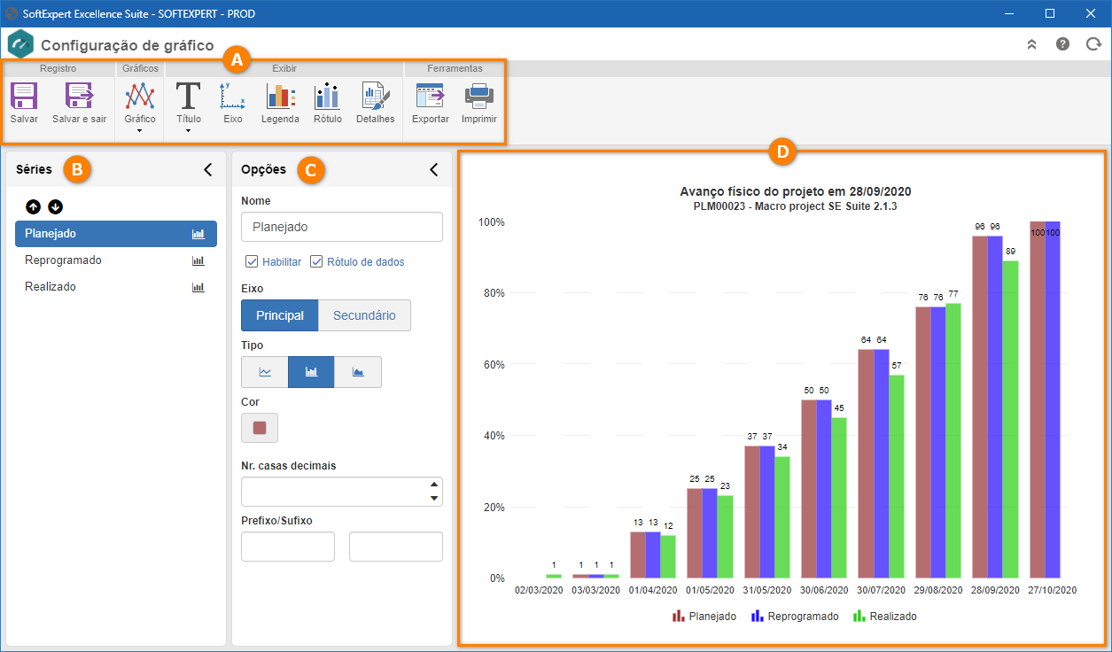The image size is (1112, 652).
Task: Decrease Nr. casas decimais with down arrow
Action: (433, 499)
